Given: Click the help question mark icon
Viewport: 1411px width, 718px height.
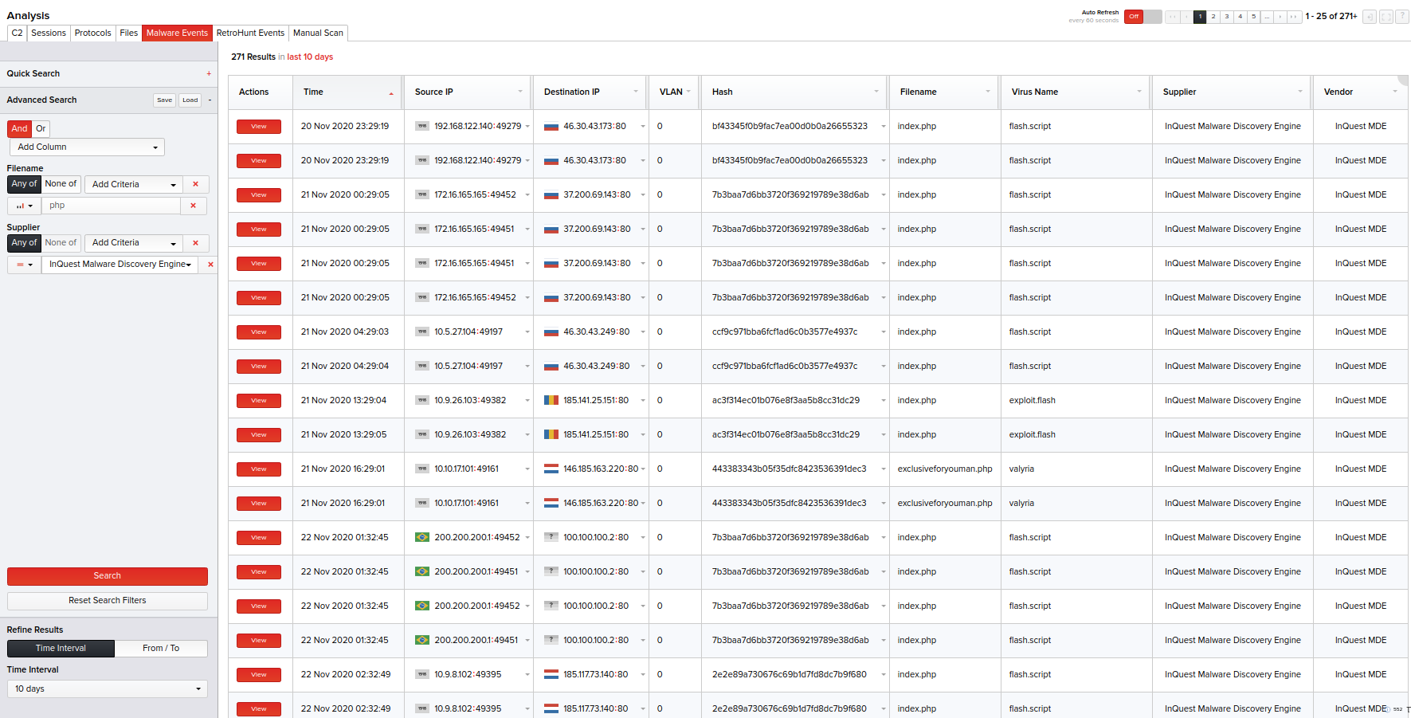Looking at the screenshot, I should (x=1402, y=17).
